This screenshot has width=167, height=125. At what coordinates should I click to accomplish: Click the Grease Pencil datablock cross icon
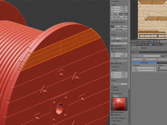click(x=116, y=26)
